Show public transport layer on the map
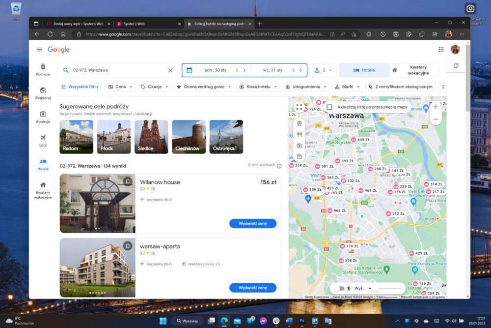491x328 pixels. pyautogui.click(x=300, y=123)
